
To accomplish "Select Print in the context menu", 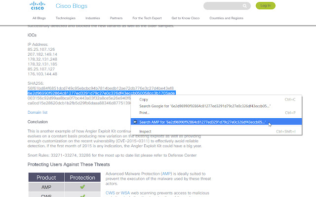I will [216, 113].
